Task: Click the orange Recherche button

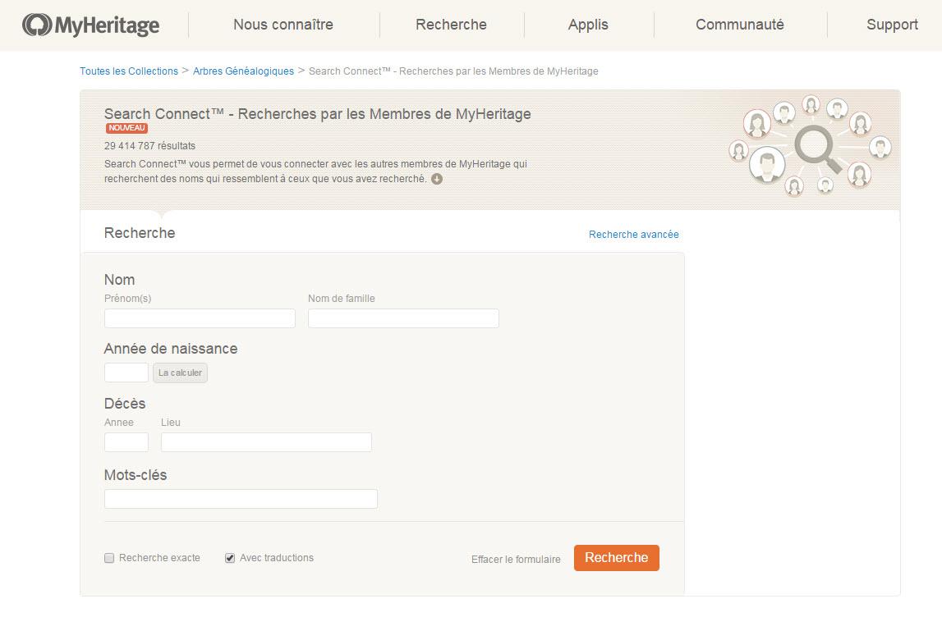Action: click(x=617, y=558)
